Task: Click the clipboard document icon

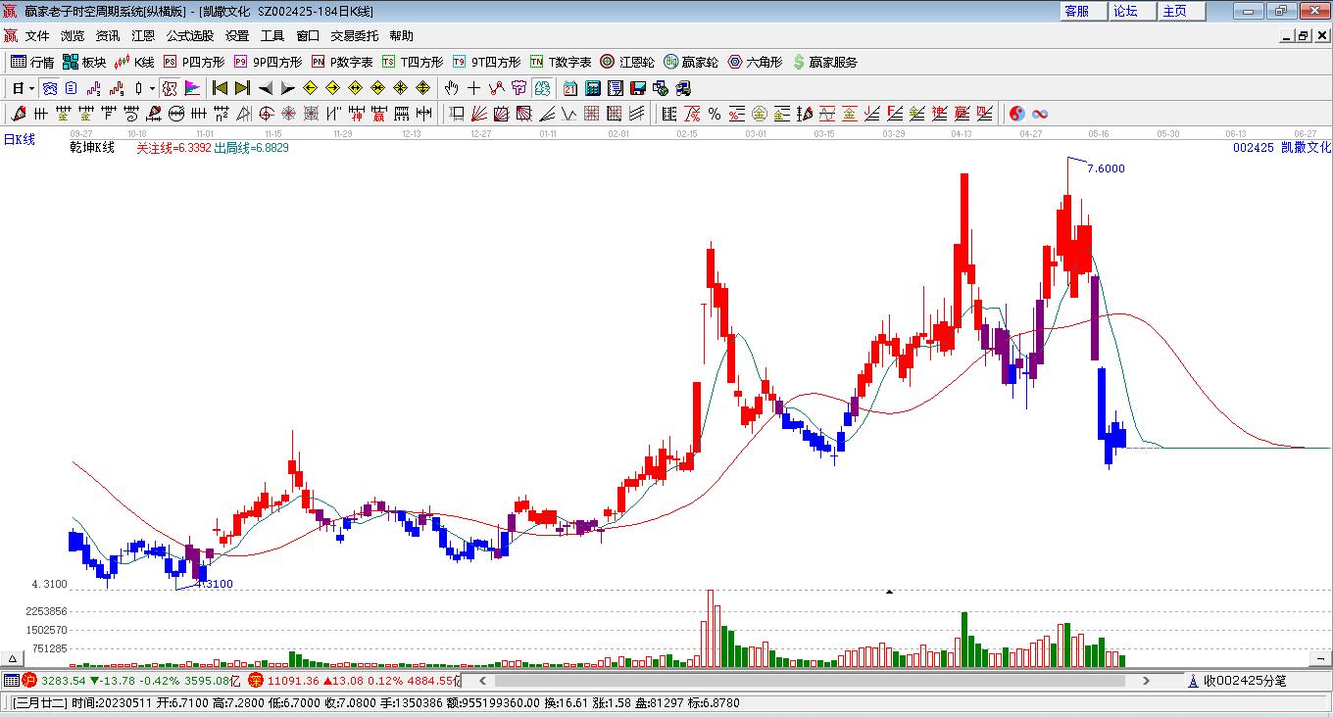Action: click(71, 88)
